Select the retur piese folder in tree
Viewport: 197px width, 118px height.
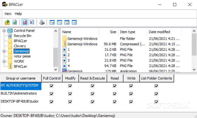point(22,56)
